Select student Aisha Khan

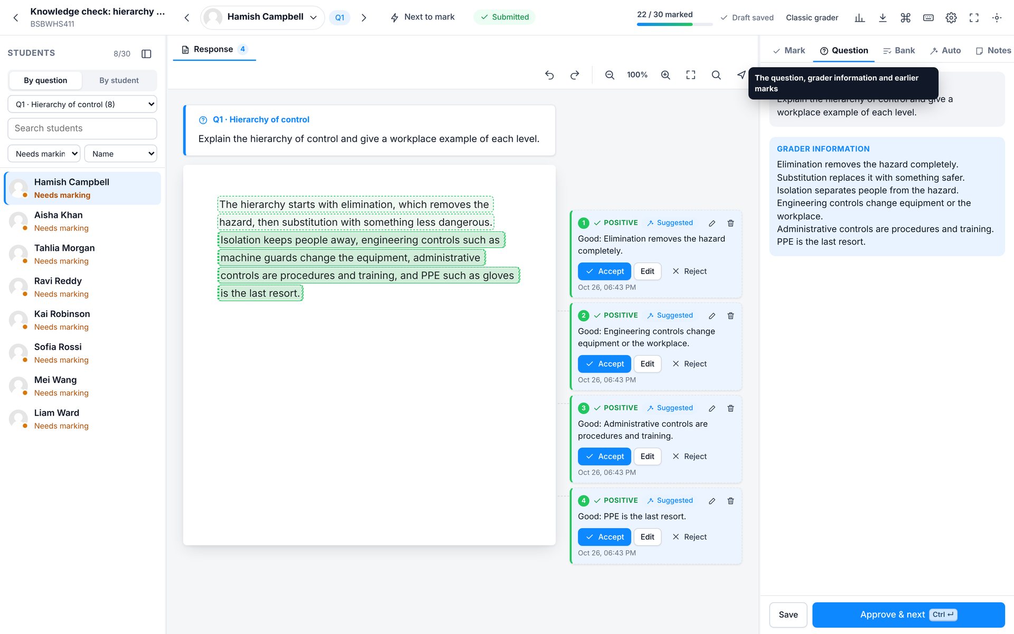pyautogui.click(x=82, y=221)
